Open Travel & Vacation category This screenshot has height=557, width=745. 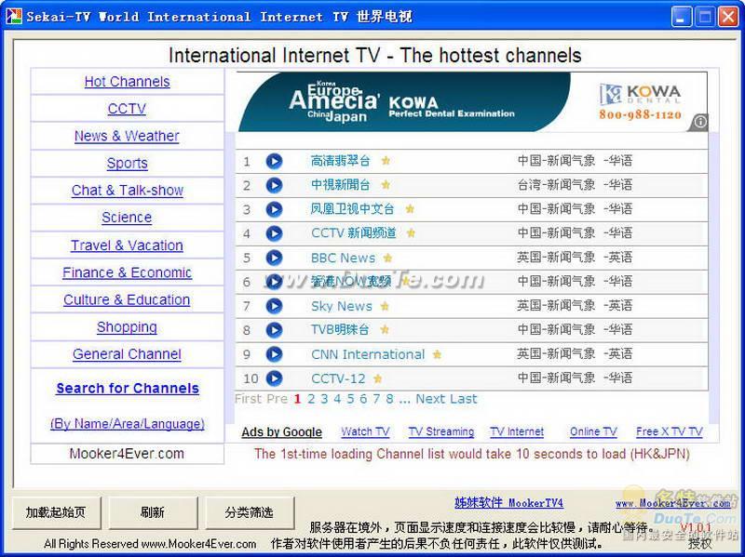127,245
